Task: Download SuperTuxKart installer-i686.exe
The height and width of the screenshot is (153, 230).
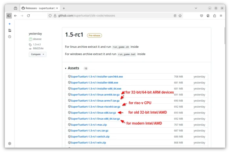Action: click(95, 83)
